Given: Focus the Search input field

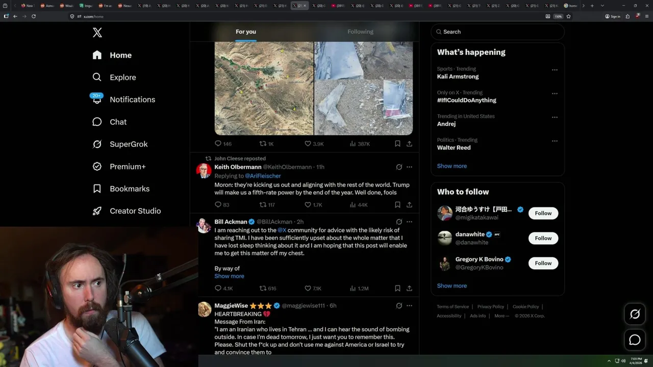Looking at the screenshot, I should point(497,32).
